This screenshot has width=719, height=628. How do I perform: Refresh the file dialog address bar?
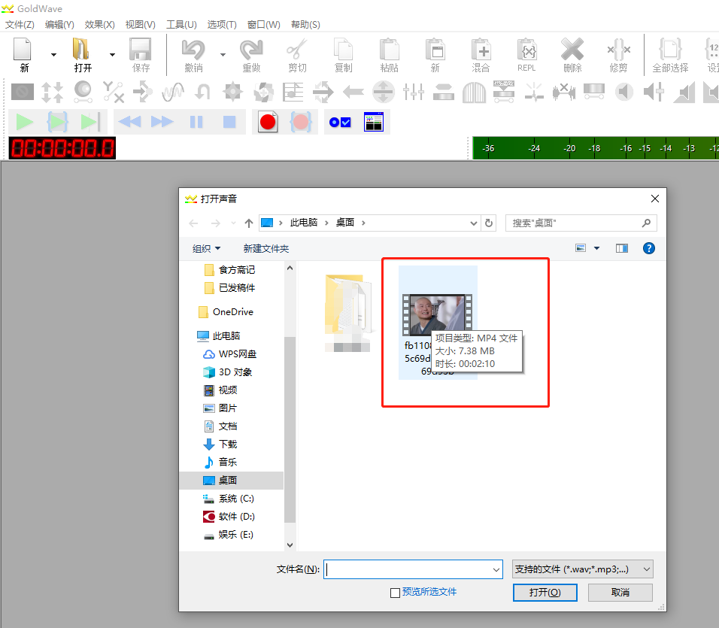[490, 223]
